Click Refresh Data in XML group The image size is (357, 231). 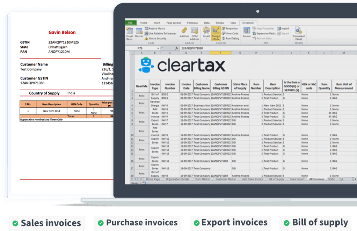point(262,38)
